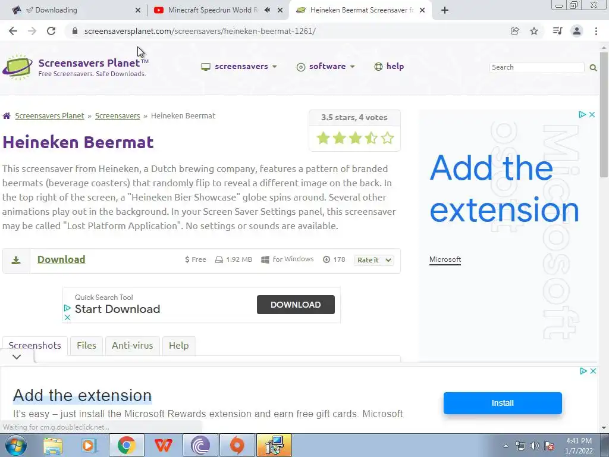
Task: Click BitTorrent icon in taskbar
Action: (x=200, y=445)
